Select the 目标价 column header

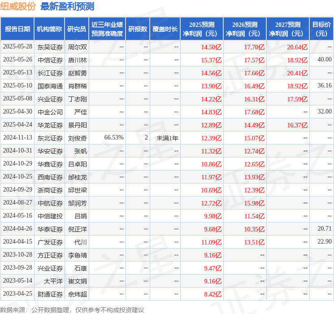click(321, 29)
